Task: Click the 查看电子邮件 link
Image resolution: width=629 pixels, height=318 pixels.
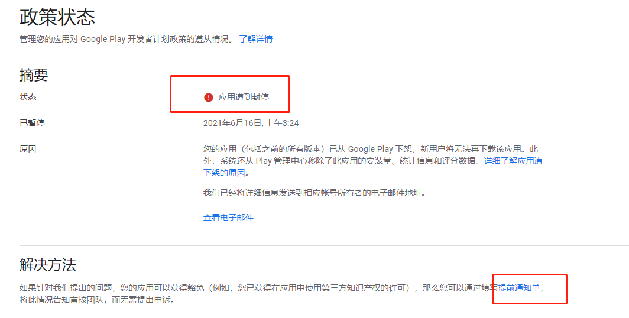Action: point(228,218)
